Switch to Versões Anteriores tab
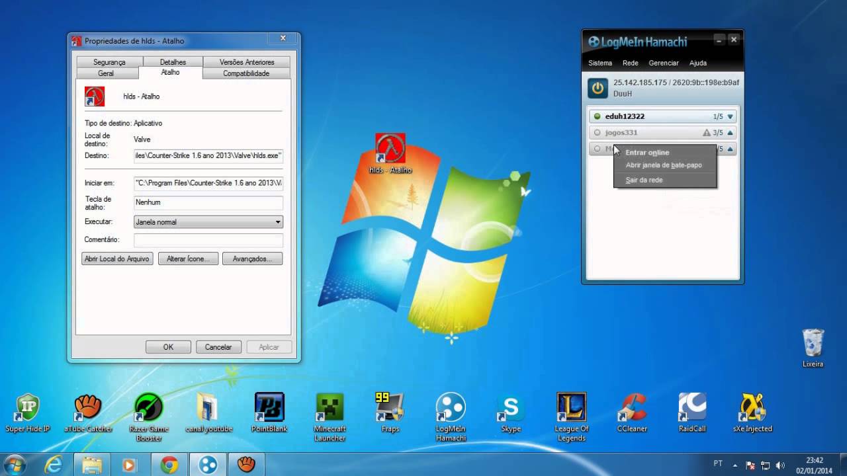The width and height of the screenshot is (847, 476). click(247, 62)
